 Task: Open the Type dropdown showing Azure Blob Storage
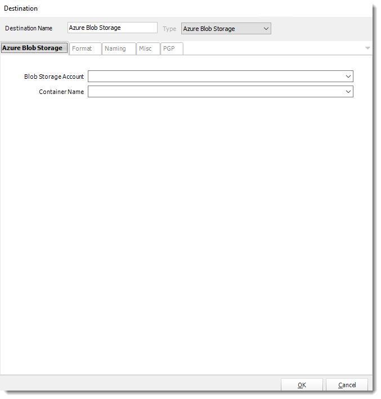tap(226, 29)
